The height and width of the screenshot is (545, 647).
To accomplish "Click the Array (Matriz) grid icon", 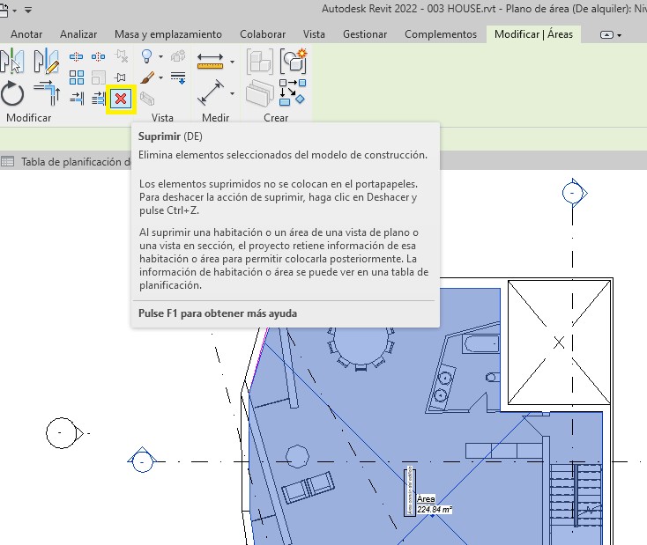I will pyautogui.click(x=77, y=77).
